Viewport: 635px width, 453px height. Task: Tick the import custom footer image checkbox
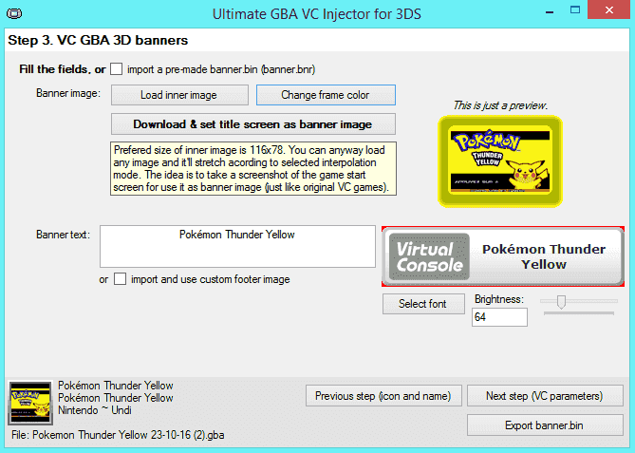(120, 279)
